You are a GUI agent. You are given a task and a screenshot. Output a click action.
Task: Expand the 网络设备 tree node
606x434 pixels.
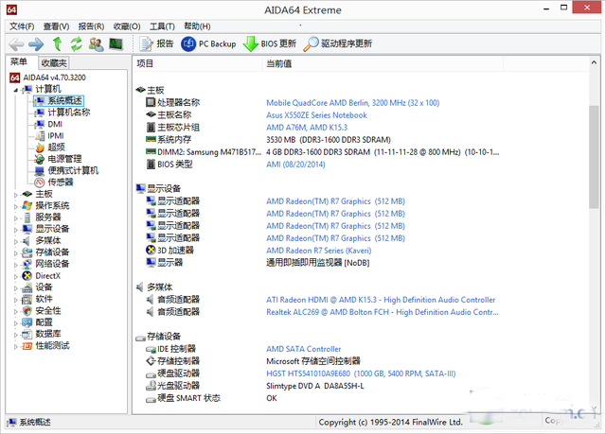point(16,265)
